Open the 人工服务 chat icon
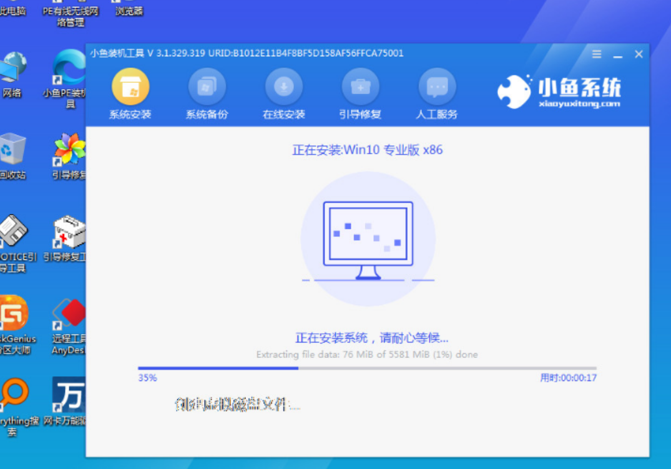The height and width of the screenshot is (469, 671). click(437, 87)
